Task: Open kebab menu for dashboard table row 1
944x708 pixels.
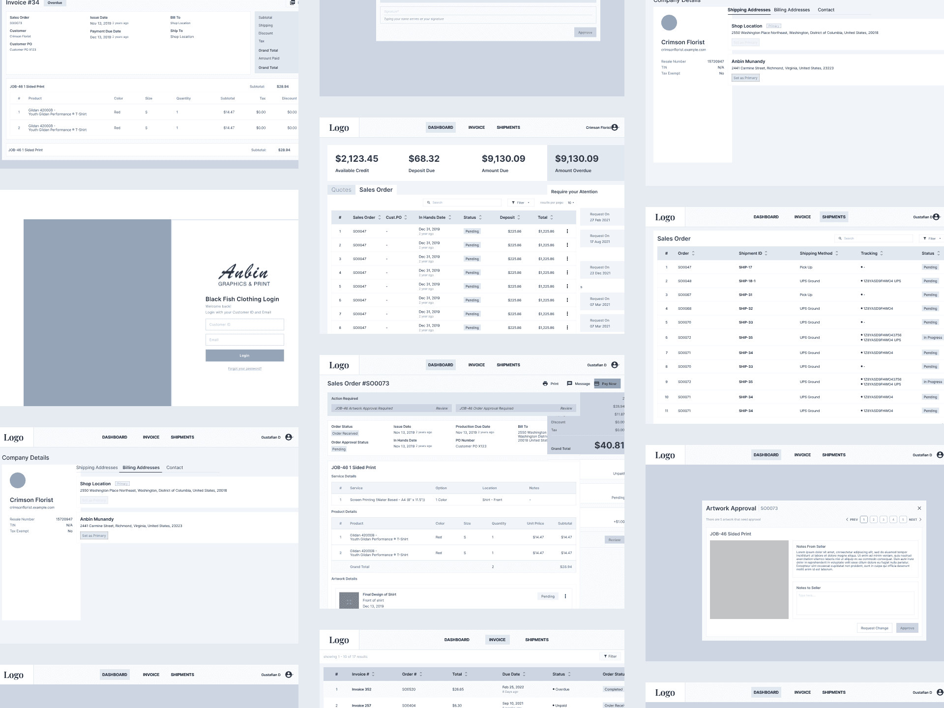Action: [x=567, y=231]
